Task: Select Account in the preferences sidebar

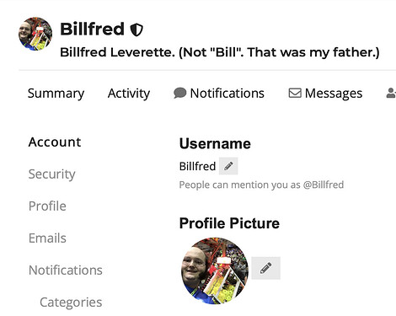Action: pos(55,142)
